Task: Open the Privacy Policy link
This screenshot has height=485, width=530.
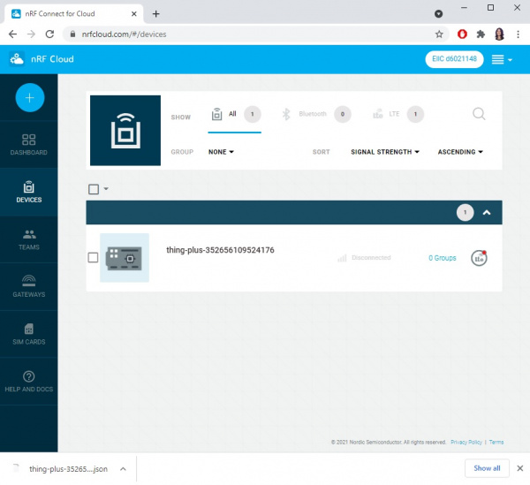Action: coord(466,442)
